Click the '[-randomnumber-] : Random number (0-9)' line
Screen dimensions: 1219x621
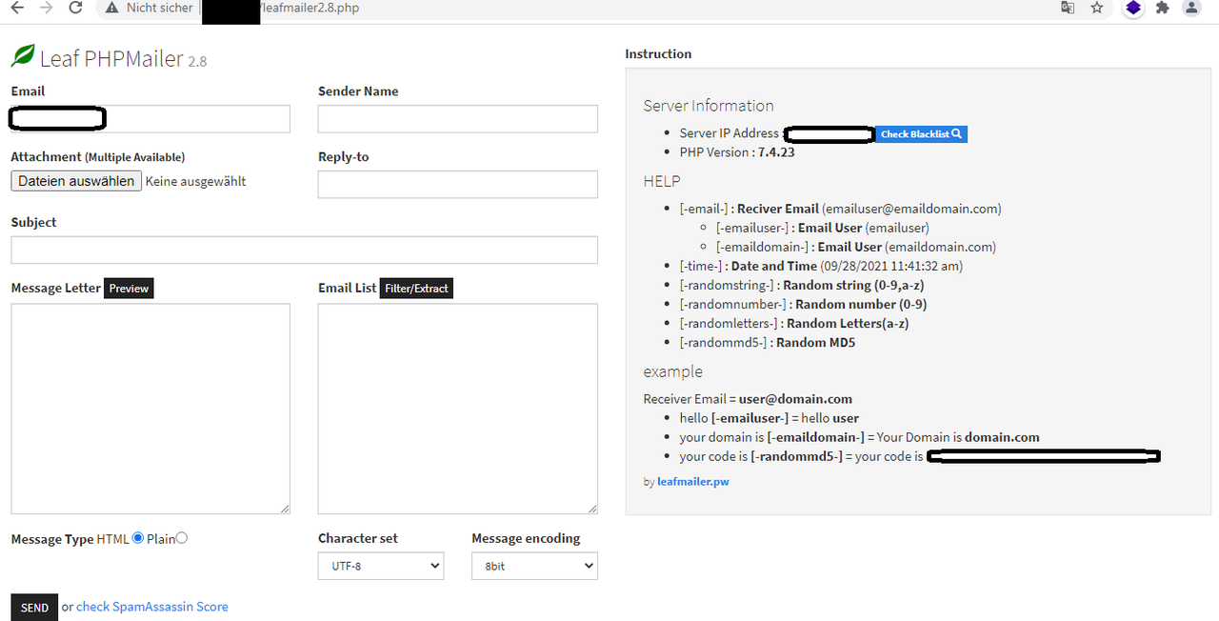pos(804,304)
